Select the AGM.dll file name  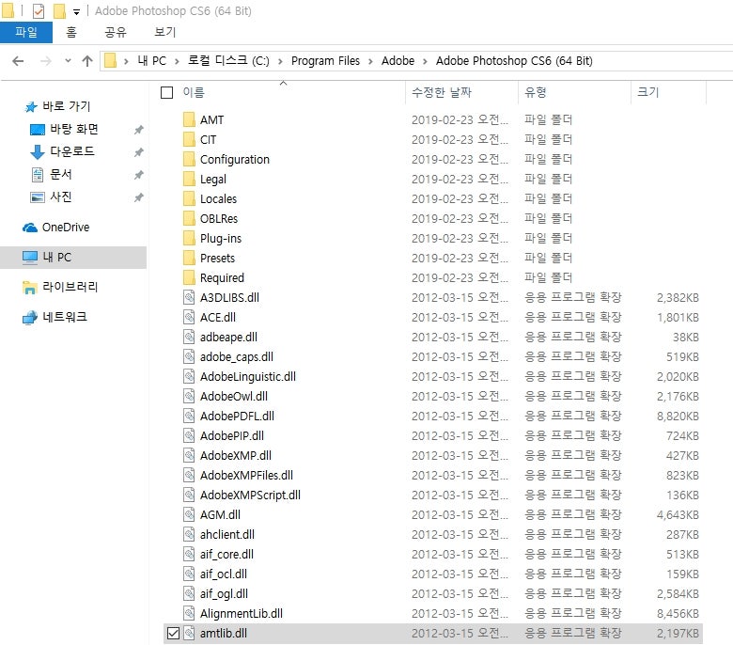coord(220,514)
